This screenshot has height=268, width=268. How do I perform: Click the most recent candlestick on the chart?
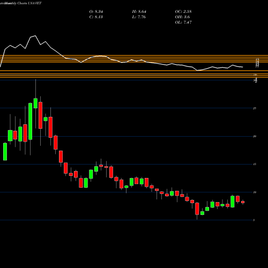pos(243,202)
